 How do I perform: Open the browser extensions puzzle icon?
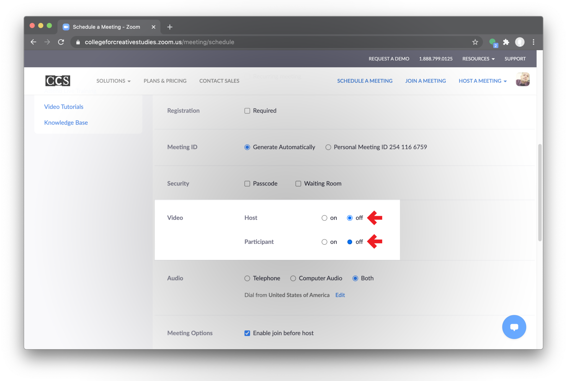506,42
